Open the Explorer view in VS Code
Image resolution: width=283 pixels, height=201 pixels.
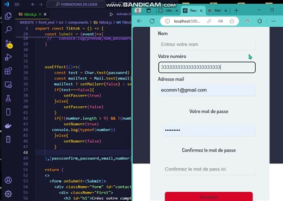point(8,16)
